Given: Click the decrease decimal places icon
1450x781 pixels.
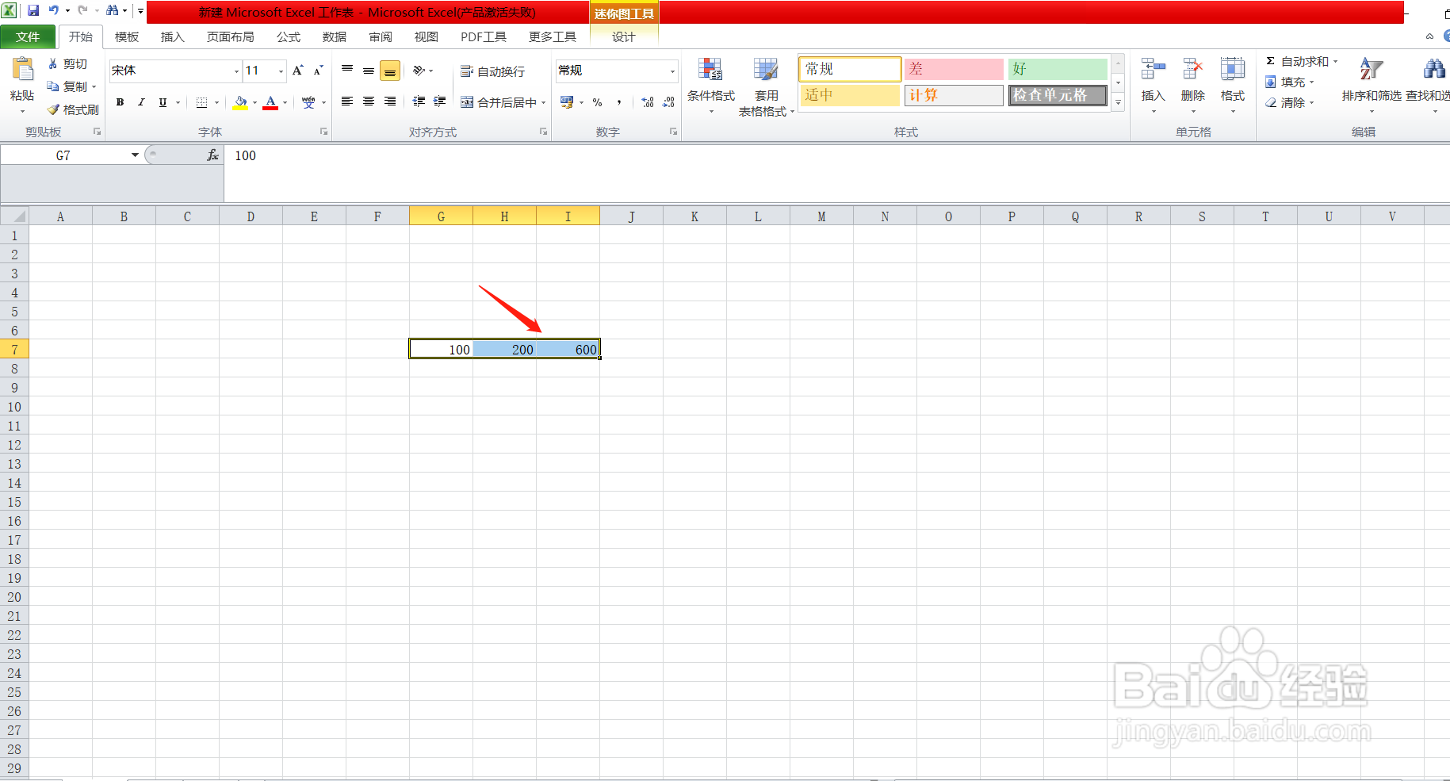Looking at the screenshot, I should (668, 102).
